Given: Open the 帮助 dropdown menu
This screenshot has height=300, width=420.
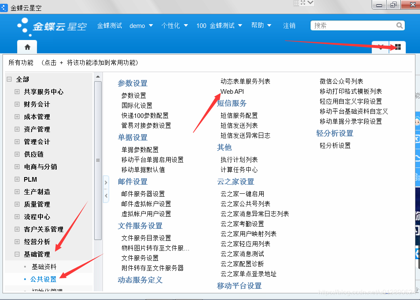Looking at the screenshot, I should [261, 25].
